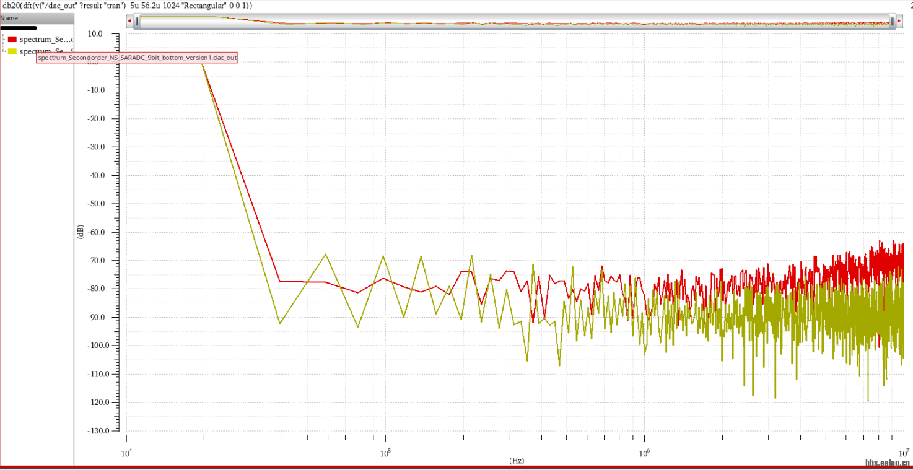Click the 10^5 tick label on X axis
913x470 pixels.
click(385, 451)
